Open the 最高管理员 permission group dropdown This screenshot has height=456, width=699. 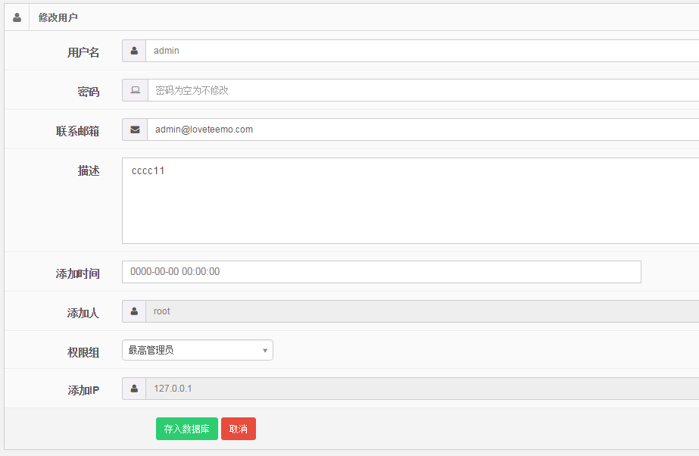click(x=197, y=350)
